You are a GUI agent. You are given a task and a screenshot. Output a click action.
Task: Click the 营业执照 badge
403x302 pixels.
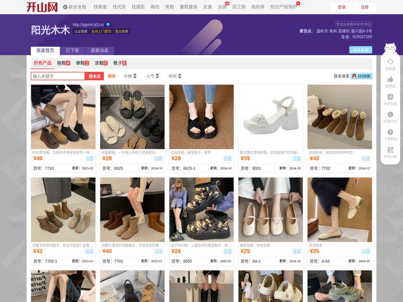121,31
